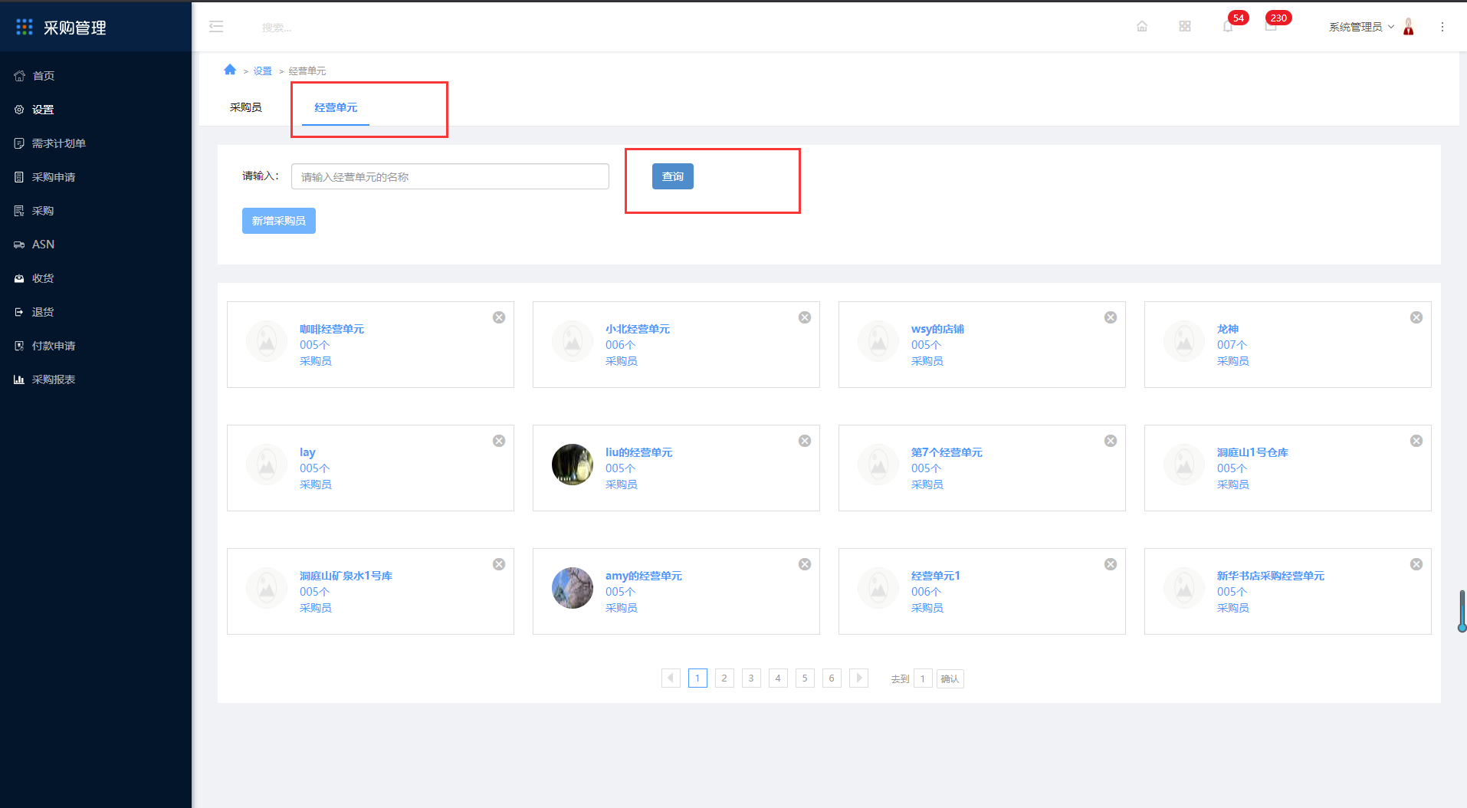Click the app grid logo icon
1467x808 pixels.
click(25, 27)
